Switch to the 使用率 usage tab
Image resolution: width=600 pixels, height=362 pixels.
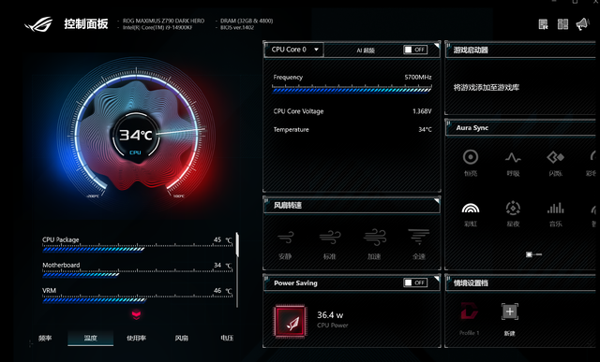(x=136, y=338)
